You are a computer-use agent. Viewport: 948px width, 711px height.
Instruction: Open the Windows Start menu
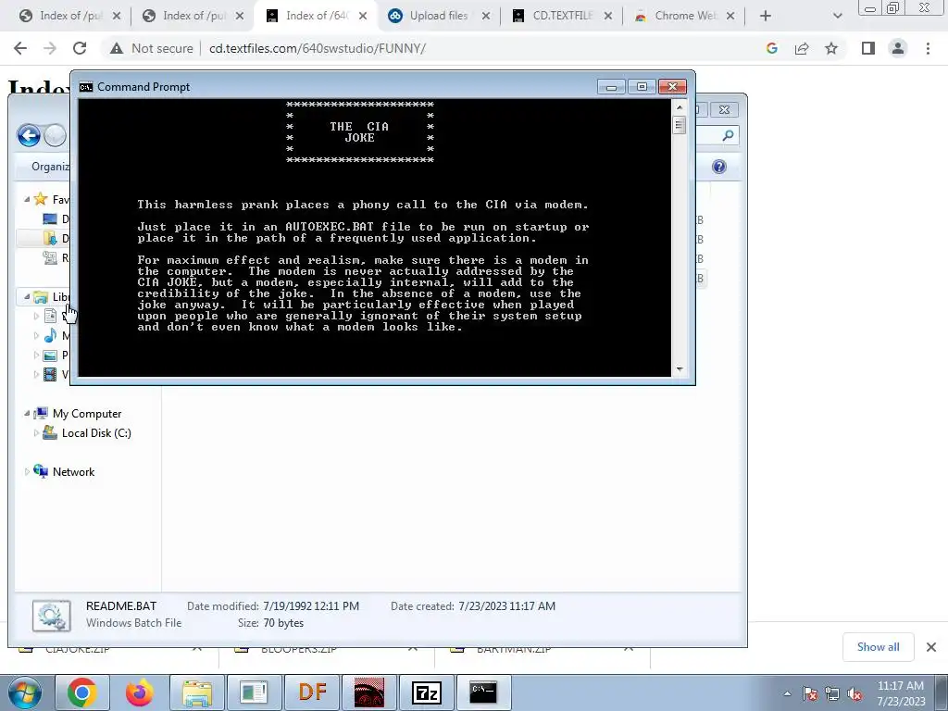click(24, 692)
